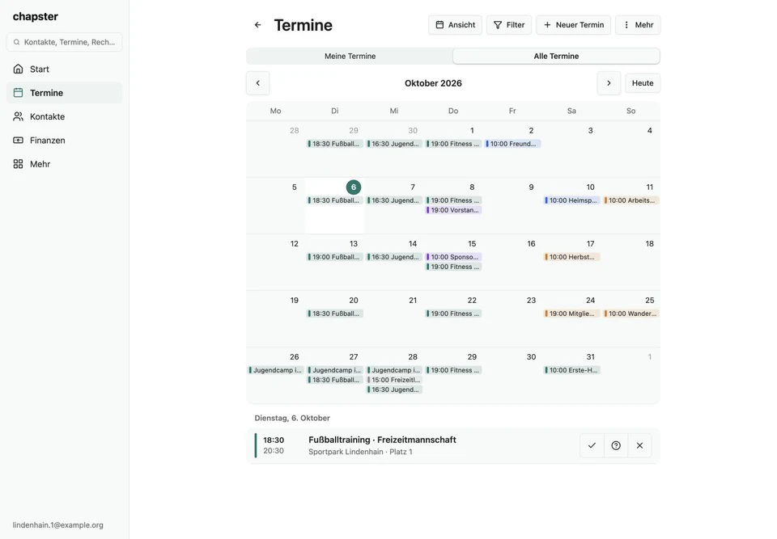This screenshot has width=777, height=539.
Task: Open 19:00 Fitness event on October 22
Action: coord(453,314)
